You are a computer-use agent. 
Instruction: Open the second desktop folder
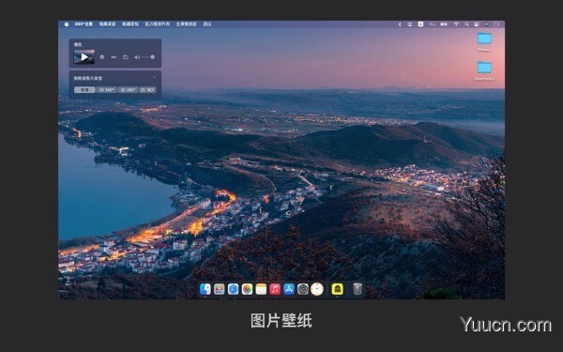tap(484, 68)
